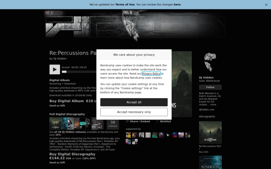Click 'all 38 DJ Hidden releases' text

(70, 132)
